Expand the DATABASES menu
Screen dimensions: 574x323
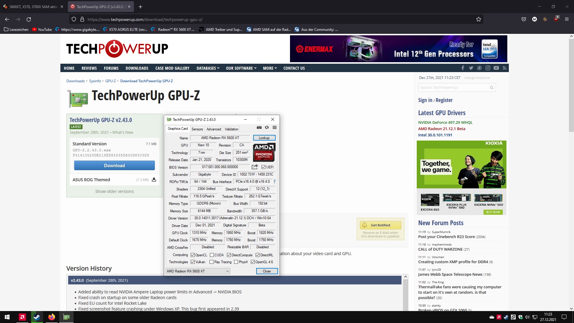[208, 68]
